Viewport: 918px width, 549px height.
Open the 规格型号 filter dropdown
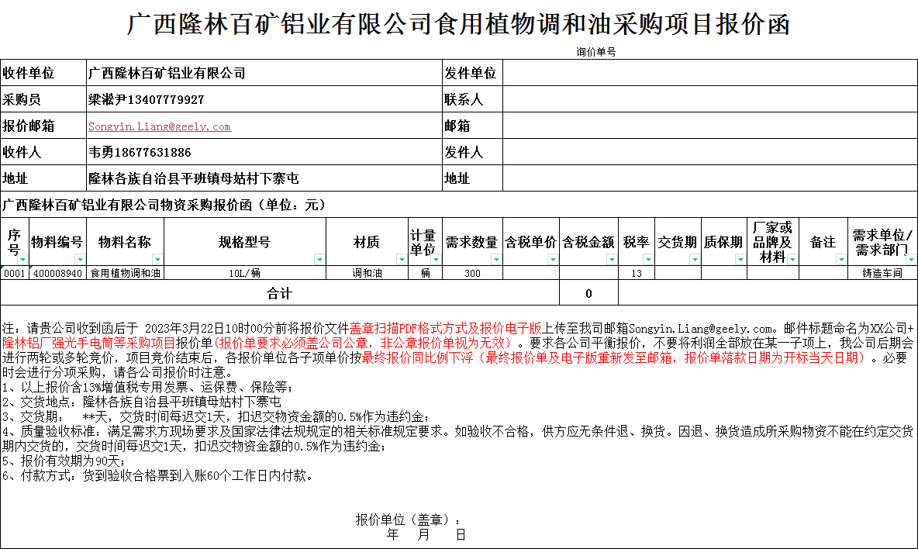pos(319,259)
